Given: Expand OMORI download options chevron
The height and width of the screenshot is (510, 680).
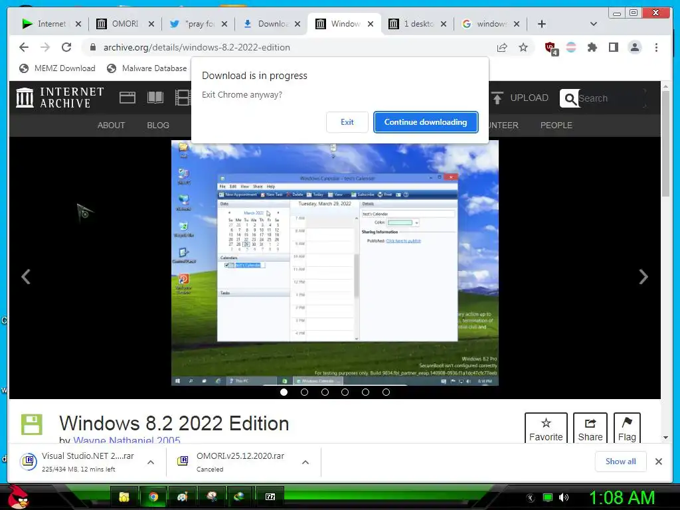Looking at the screenshot, I should point(305,462).
